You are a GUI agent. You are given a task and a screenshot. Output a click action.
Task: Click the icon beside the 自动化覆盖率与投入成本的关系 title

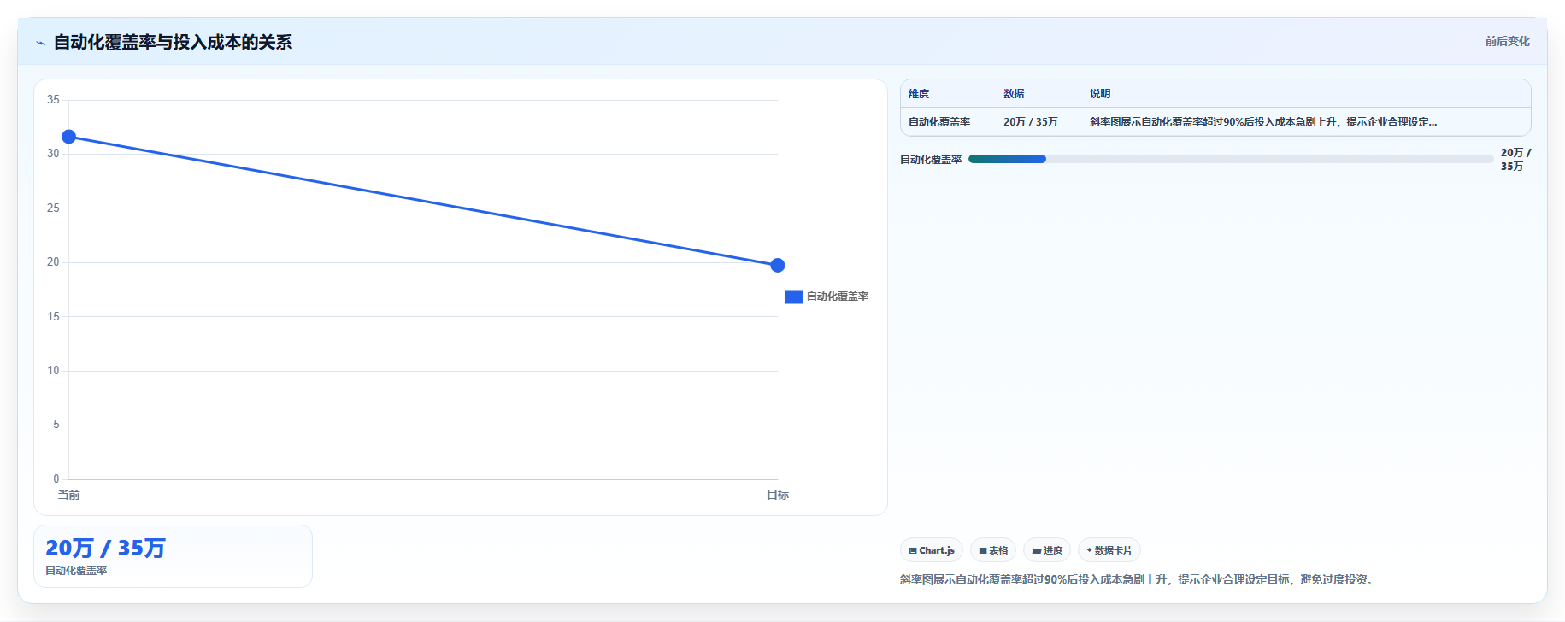[40, 43]
